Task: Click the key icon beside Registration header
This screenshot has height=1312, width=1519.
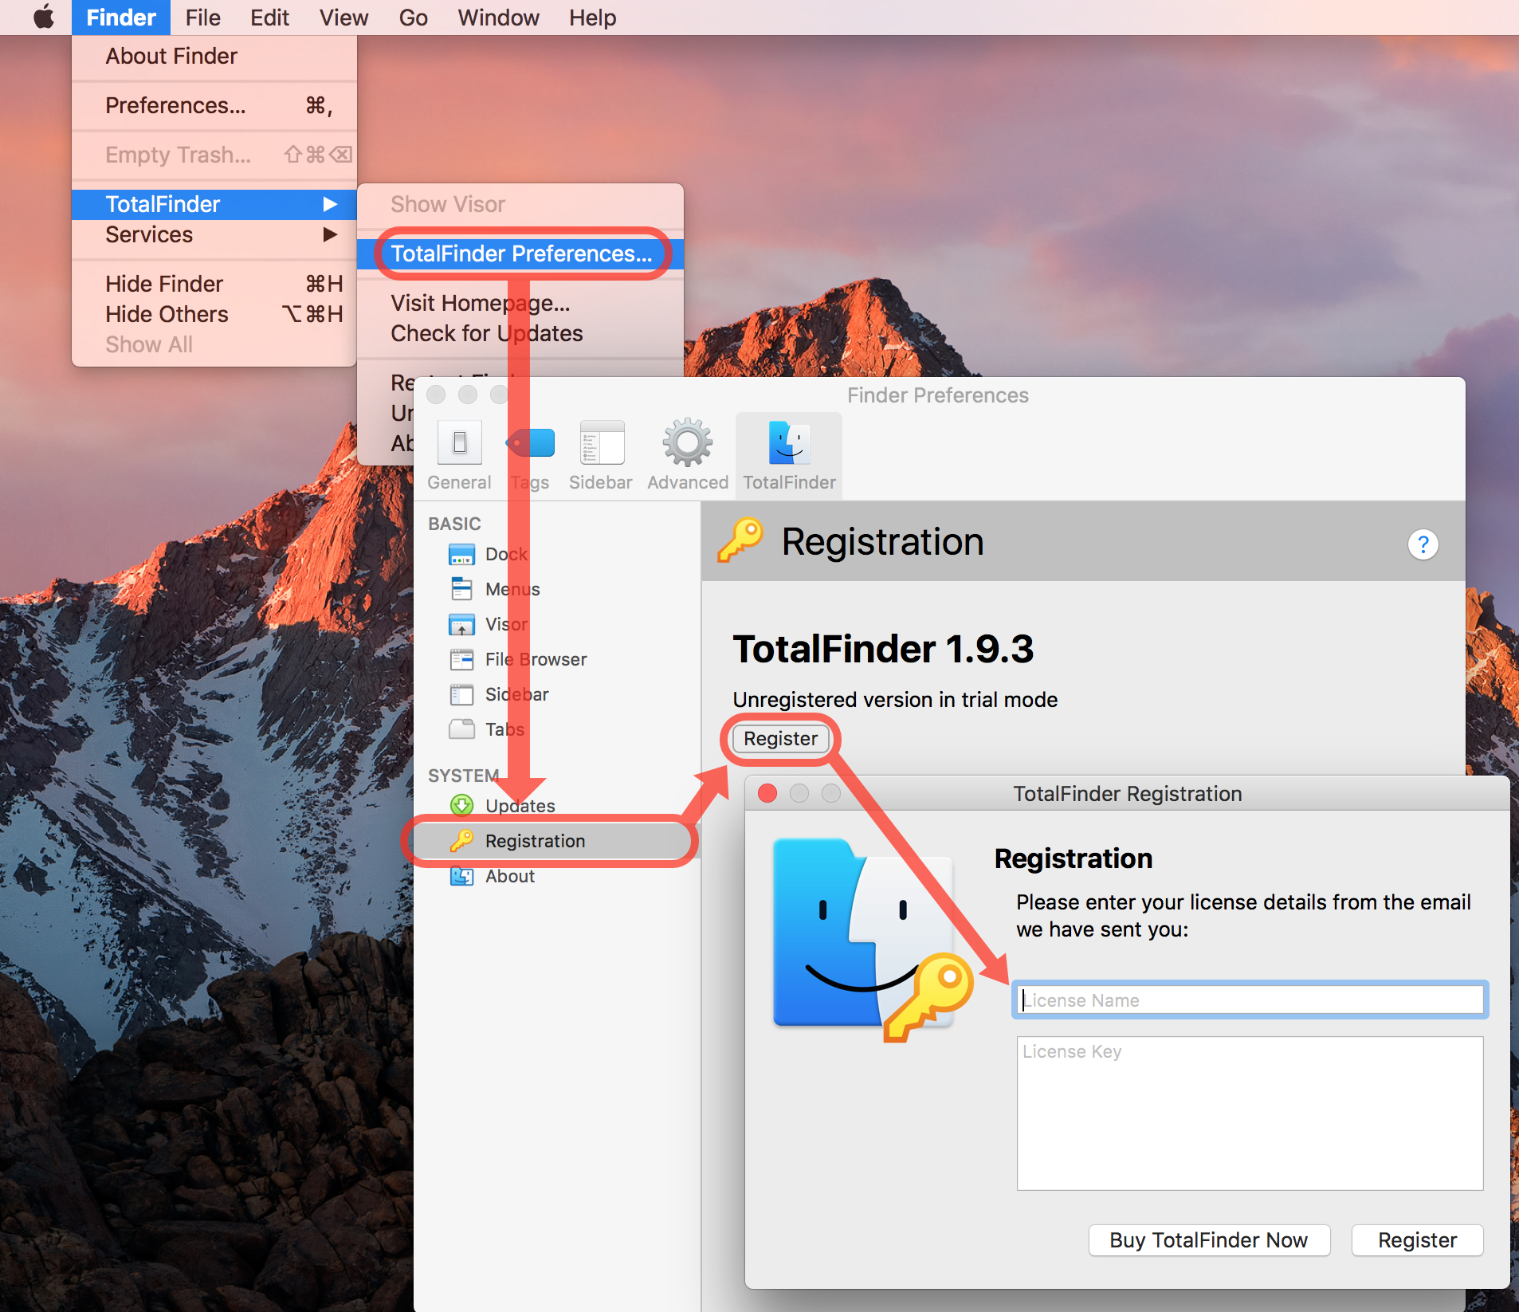Action: point(740,540)
